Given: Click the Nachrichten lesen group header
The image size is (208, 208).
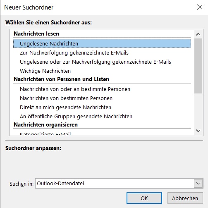Looking at the screenshot, I should click(x=36, y=33).
